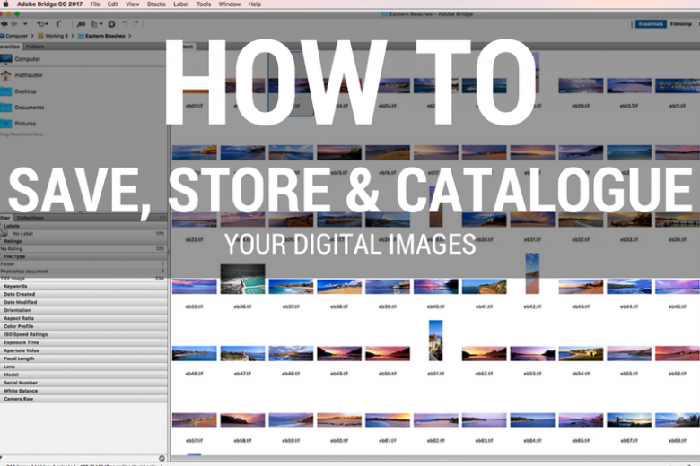Click the file name eb64.tif
Image resolution: width=700 pixels, height=466 pixels.
532,441
